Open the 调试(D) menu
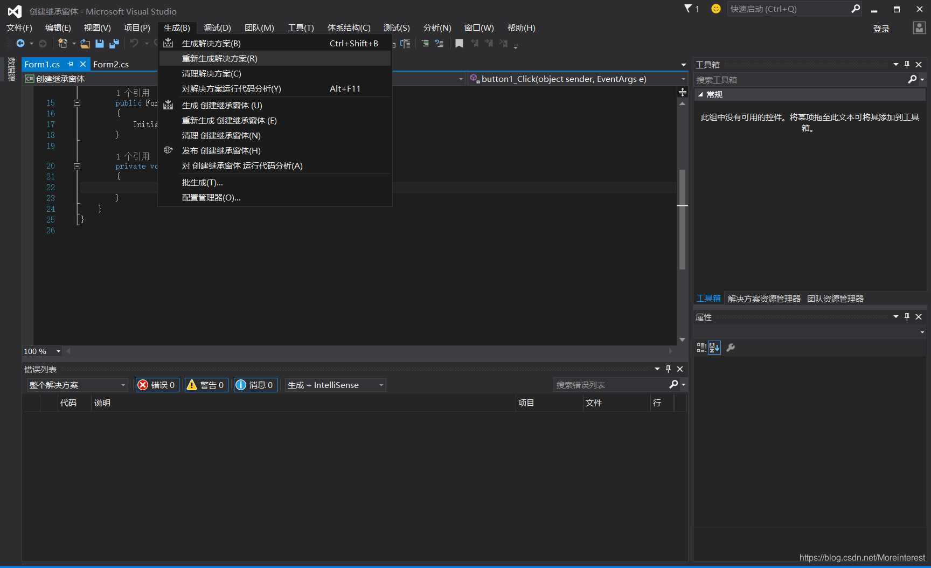 (217, 28)
